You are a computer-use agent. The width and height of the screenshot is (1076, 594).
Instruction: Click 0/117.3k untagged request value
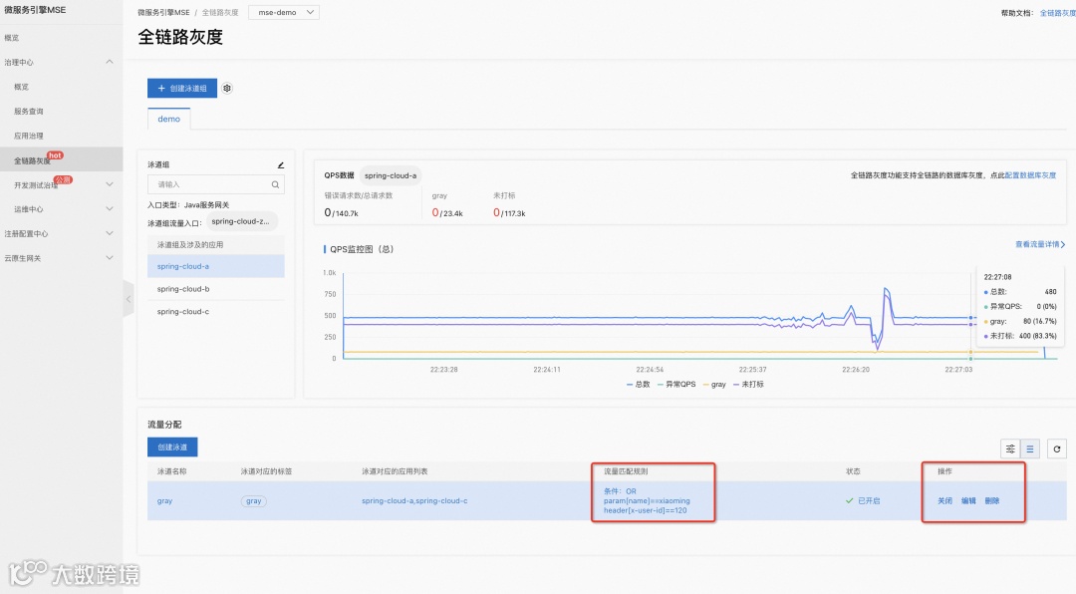pos(509,213)
